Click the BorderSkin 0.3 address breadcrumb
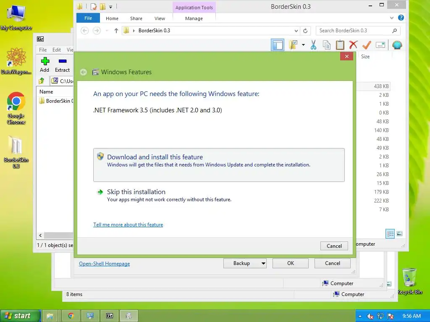The height and width of the screenshot is (322, 430). tap(154, 31)
